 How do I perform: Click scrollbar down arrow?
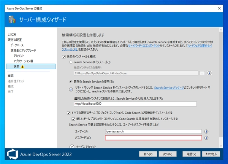coord(221,146)
